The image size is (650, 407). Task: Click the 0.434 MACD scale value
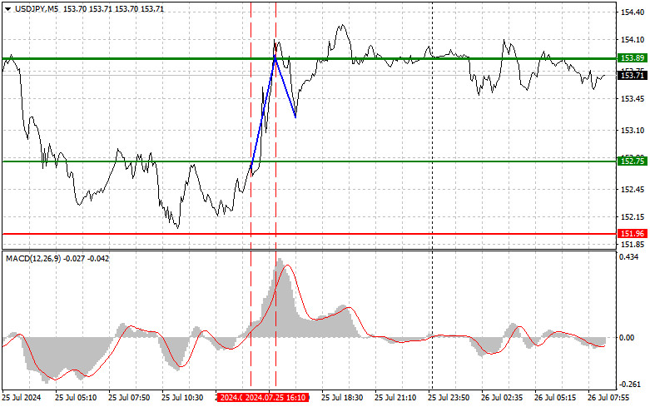tap(629, 257)
